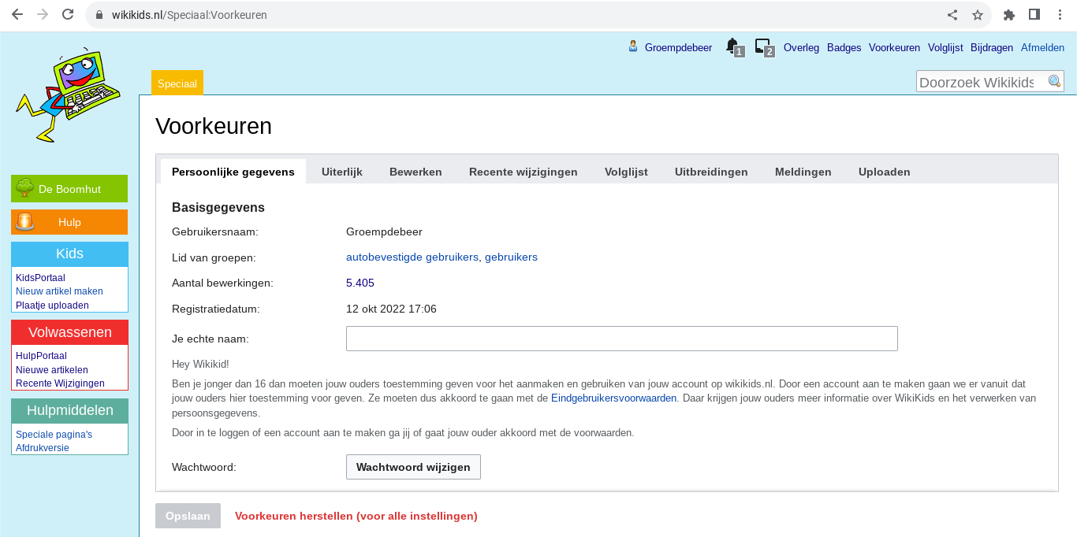
Task: Click the 5.405 edit count link
Action: [x=360, y=283]
